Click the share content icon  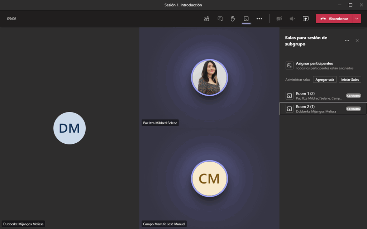pos(305,19)
